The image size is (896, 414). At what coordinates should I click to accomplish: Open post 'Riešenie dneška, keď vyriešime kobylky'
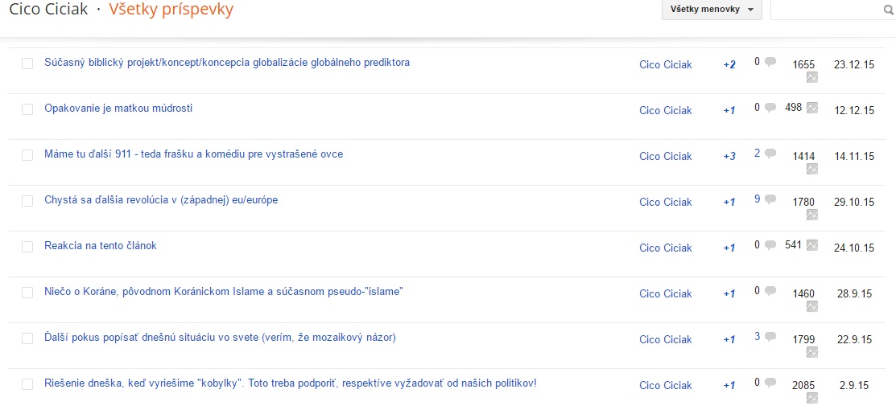pos(290,383)
